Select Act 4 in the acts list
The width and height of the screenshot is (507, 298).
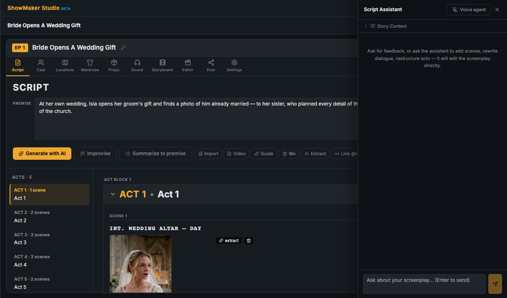coord(49,261)
